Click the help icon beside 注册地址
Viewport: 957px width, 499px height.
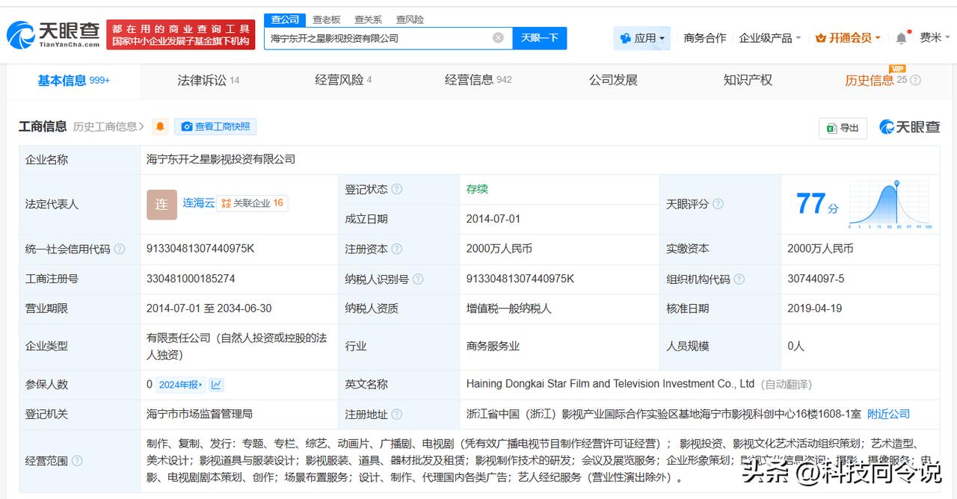tap(397, 414)
